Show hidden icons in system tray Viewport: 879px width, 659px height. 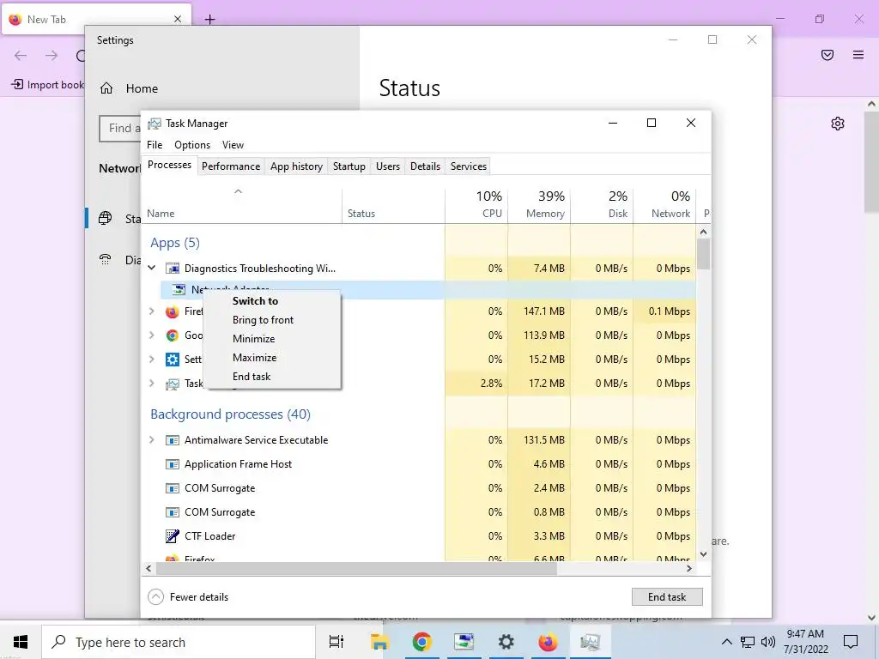pos(726,642)
